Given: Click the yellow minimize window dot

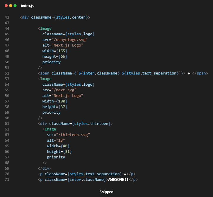Looking at the screenshot, I should coord(11,6).
